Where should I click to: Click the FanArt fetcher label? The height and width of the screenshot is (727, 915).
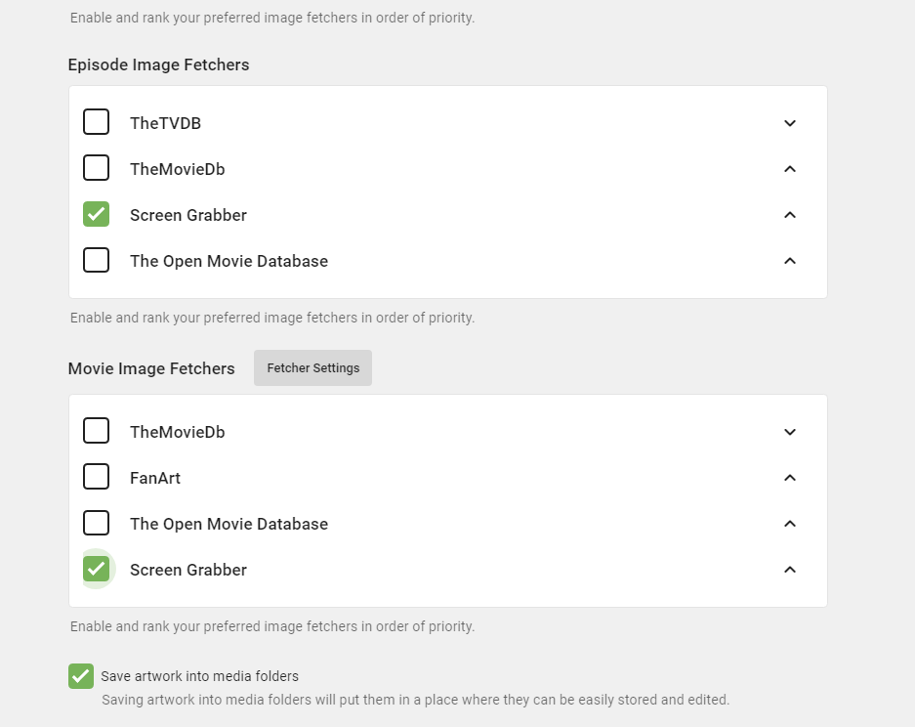pyautogui.click(x=155, y=478)
